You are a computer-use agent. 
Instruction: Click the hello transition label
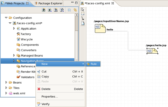coord(110,30)
